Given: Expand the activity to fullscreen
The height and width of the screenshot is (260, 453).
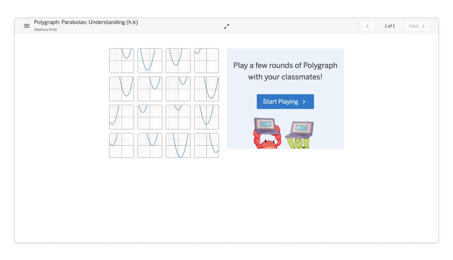Looking at the screenshot, I should (226, 26).
